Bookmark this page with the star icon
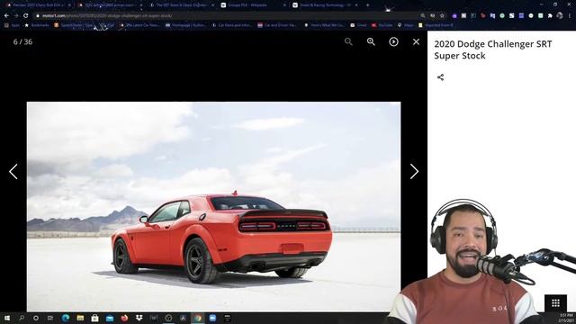The width and height of the screenshot is (576, 324). 442,16
